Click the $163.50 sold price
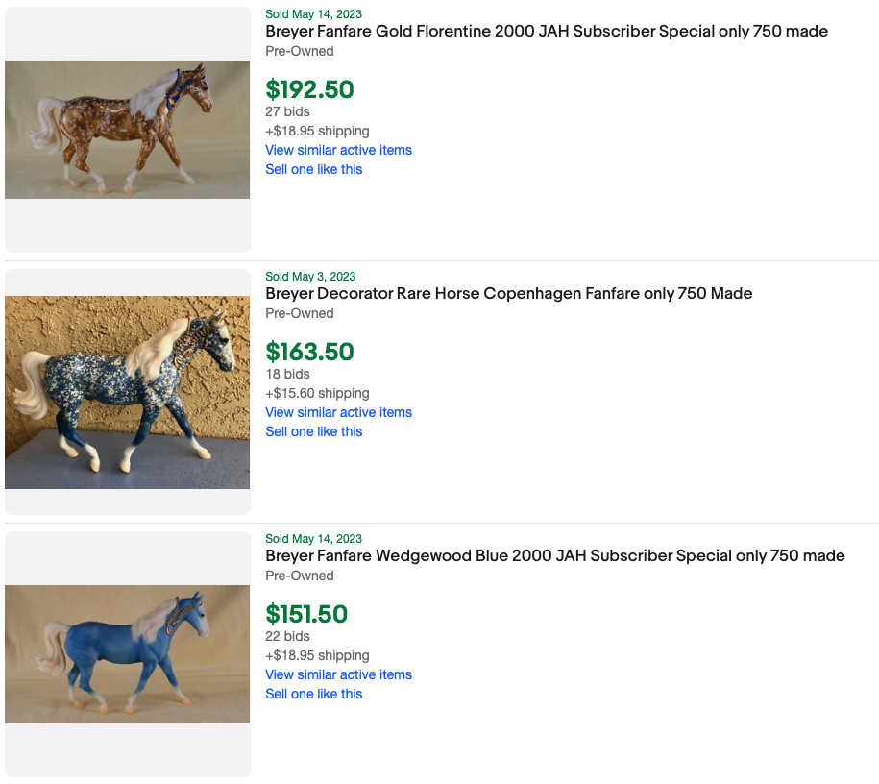This screenshot has width=879, height=784. tap(309, 352)
